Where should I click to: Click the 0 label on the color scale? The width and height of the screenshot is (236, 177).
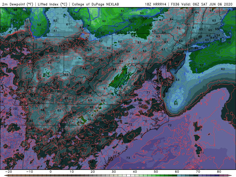coord(50,172)
